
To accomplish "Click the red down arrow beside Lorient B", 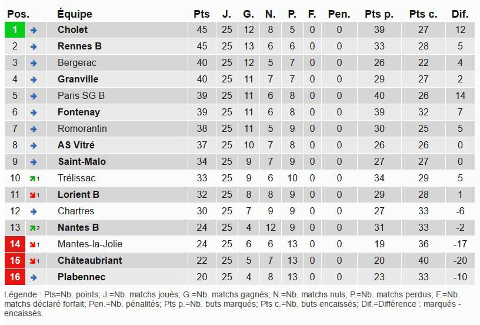I will [x=33, y=195].
